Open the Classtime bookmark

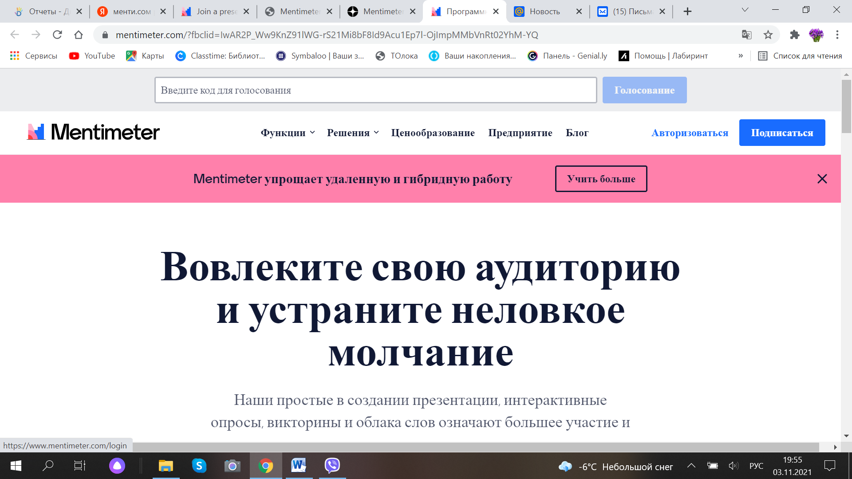tap(220, 56)
